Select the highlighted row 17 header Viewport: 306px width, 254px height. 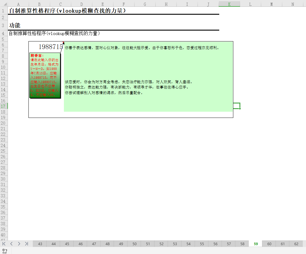[4, 106]
